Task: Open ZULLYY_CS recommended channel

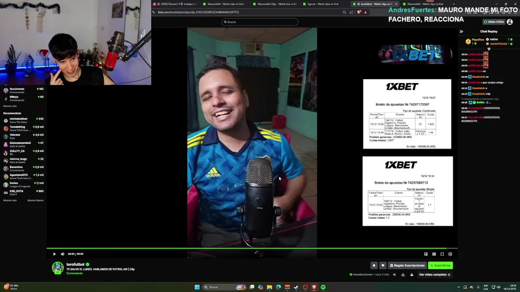Action: point(24,152)
